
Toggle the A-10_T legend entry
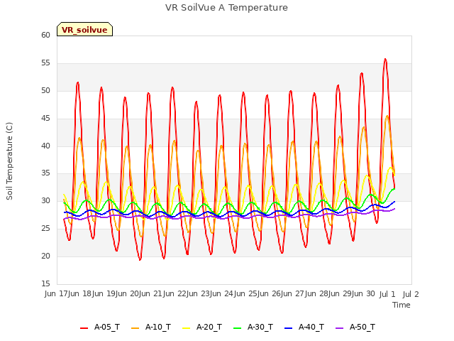151,327
